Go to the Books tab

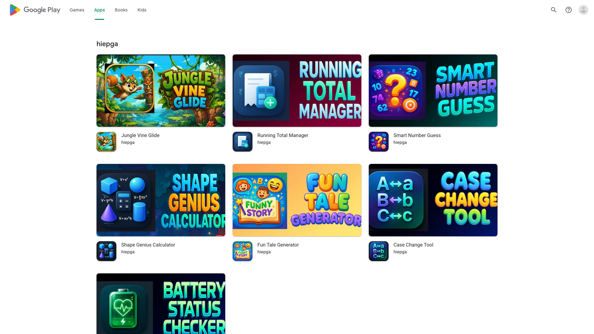click(121, 10)
